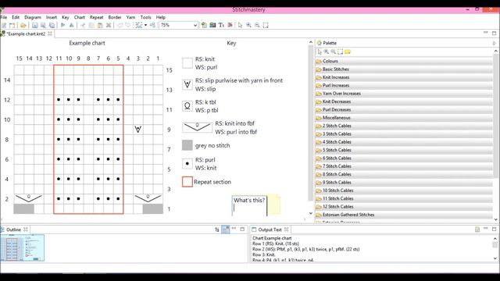Toggle the overview view button in Outline panel
This screenshot has height=281, width=500.
coord(226,229)
